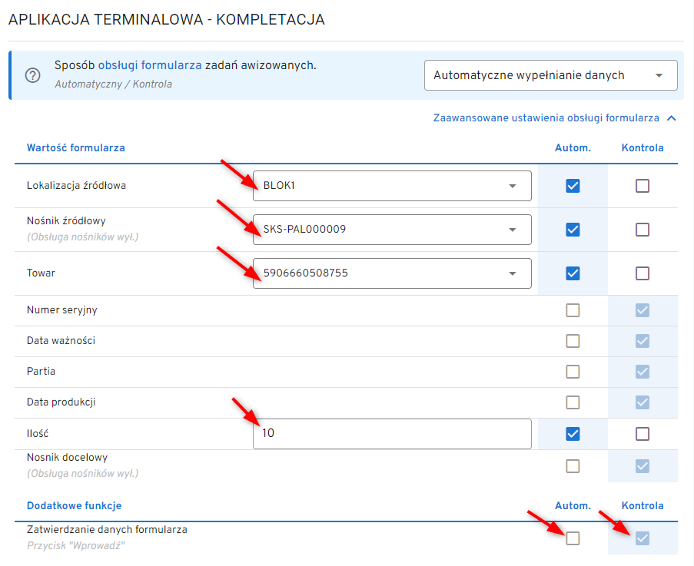Enable Kontrola checkbox for Ilość

point(643,434)
